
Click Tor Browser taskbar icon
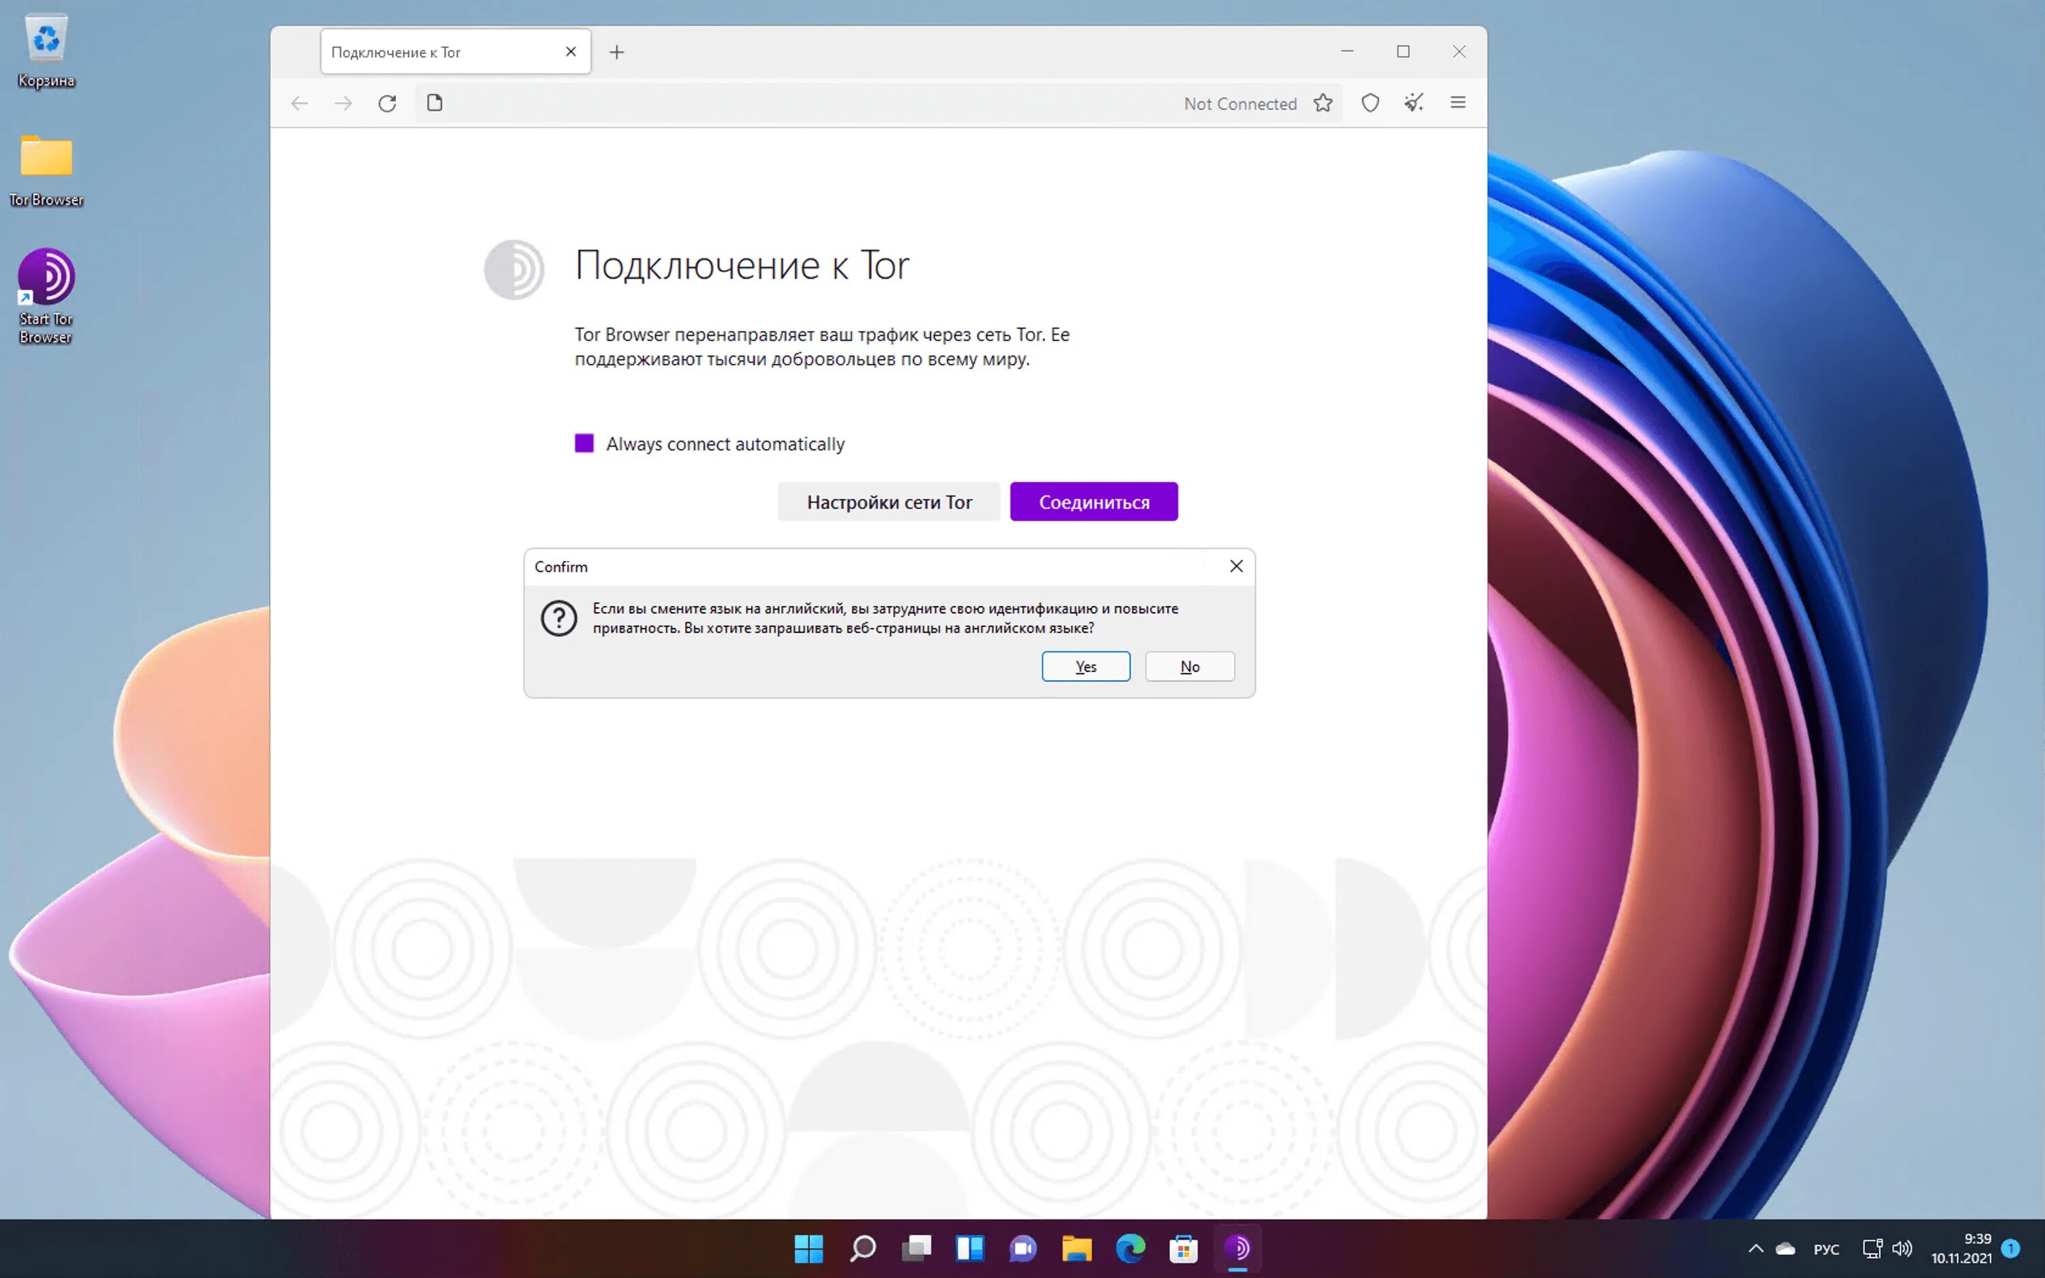pos(1237,1249)
